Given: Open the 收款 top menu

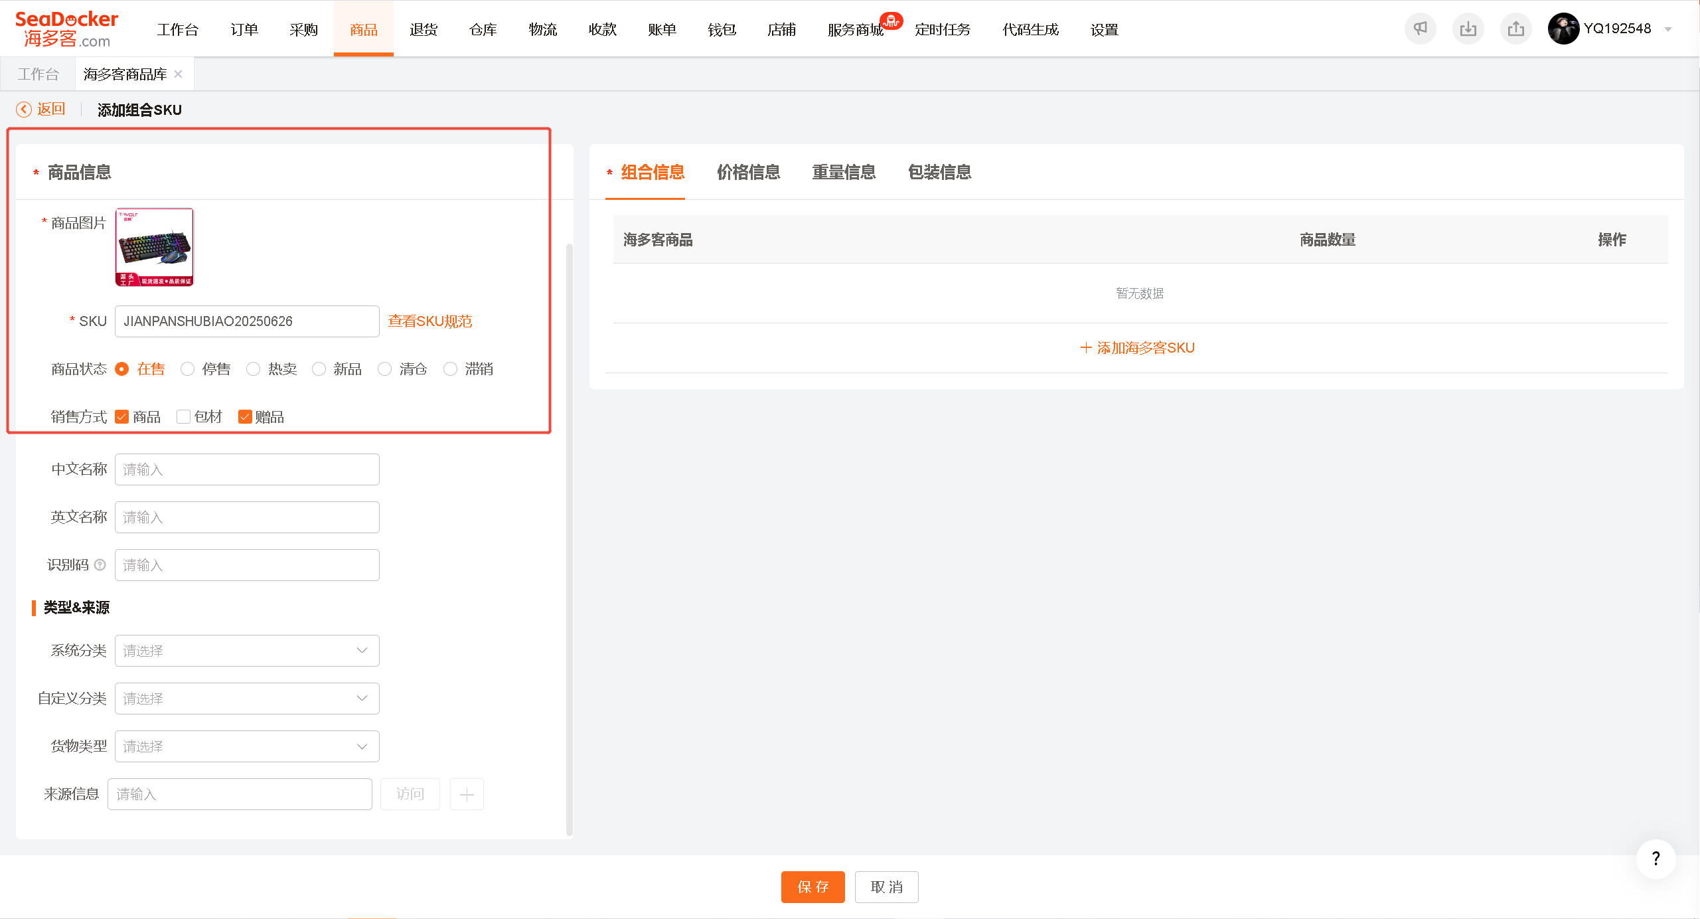Looking at the screenshot, I should pyautogui.click(x=603, y=29).
